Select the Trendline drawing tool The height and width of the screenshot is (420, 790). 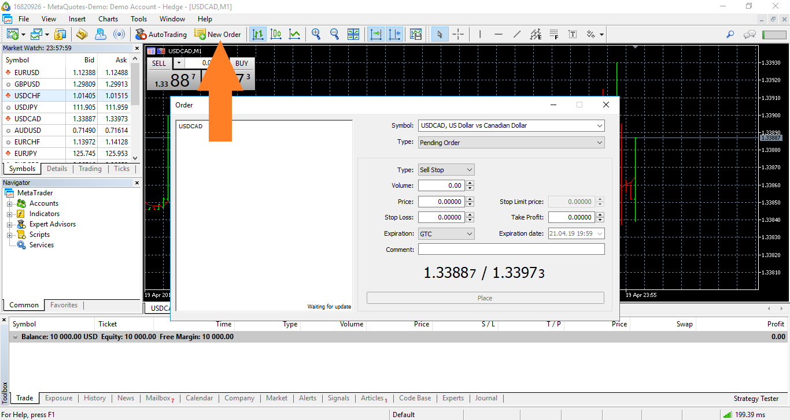click(x=516, y=34)
